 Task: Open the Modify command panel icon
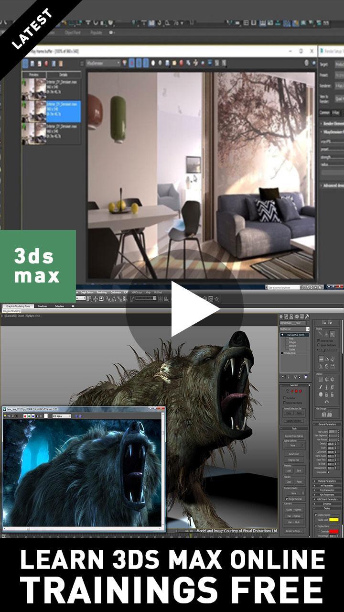click(286, 317)
